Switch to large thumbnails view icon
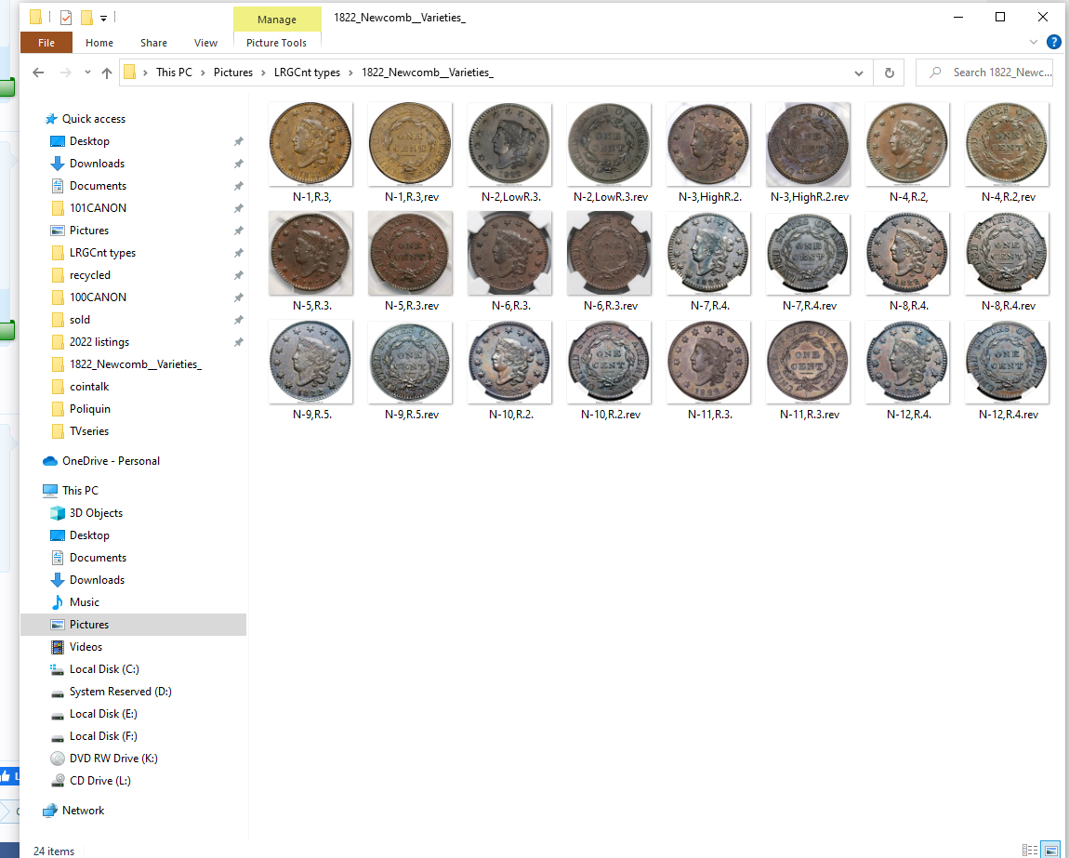Image resolution: width=1069 pixels, height=858 pixels. point(1051,850)
